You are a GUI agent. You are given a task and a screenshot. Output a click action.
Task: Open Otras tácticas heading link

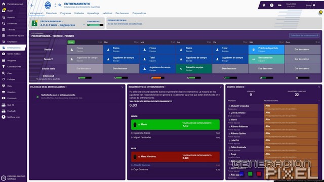click(117, 20)
